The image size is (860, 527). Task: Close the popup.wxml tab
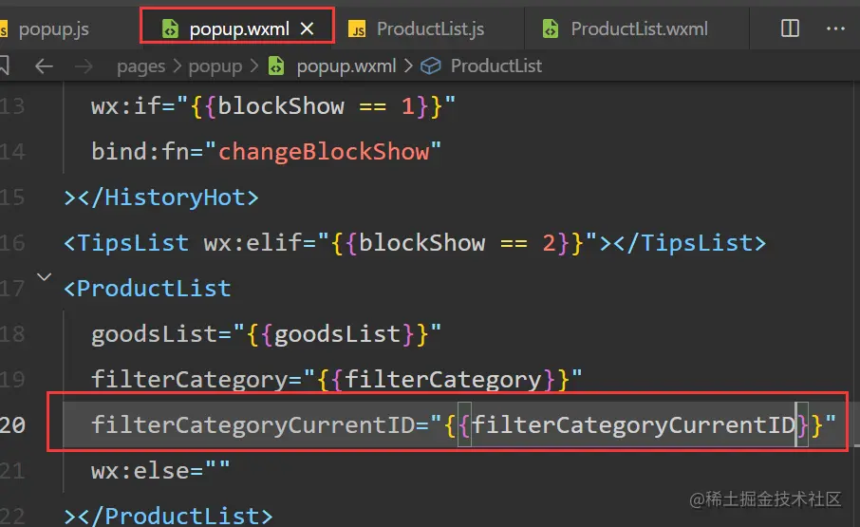click(x=308, y=28)
